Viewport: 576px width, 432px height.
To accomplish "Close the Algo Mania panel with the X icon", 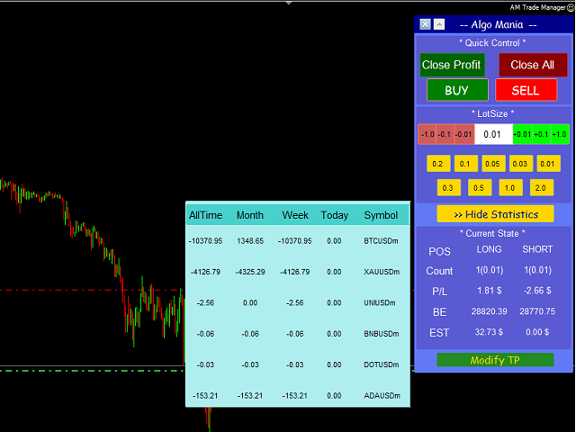I will [x=426, y=25].
